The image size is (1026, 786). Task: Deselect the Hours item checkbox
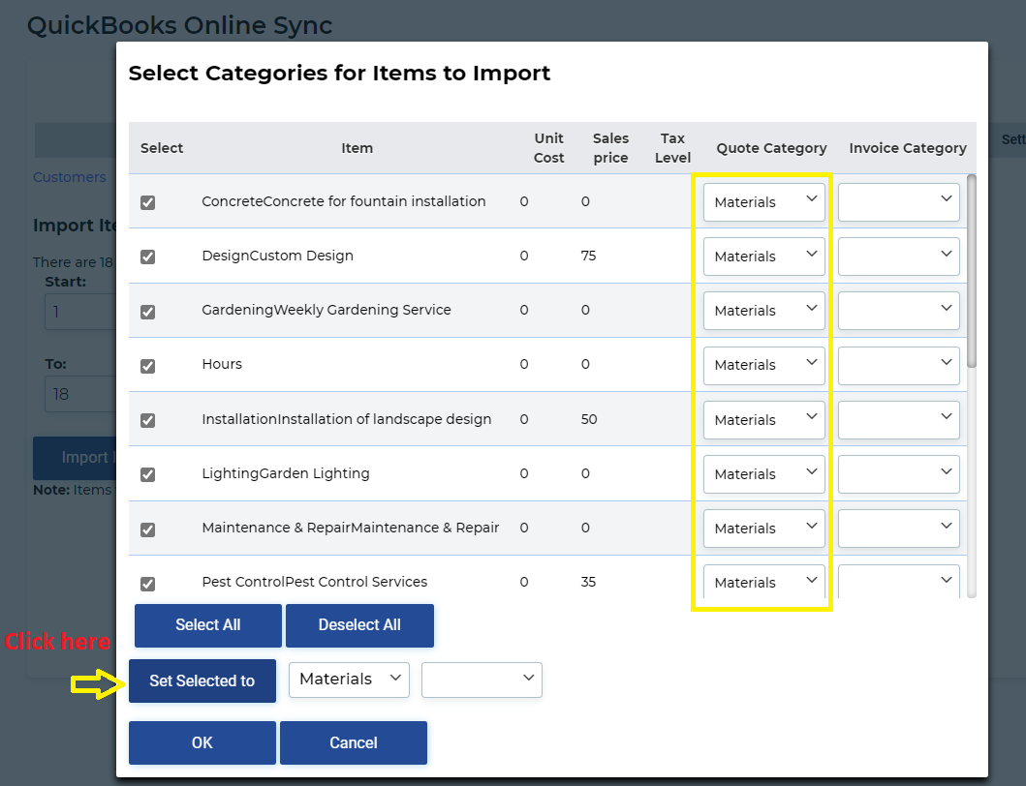[x=147, y=366]
